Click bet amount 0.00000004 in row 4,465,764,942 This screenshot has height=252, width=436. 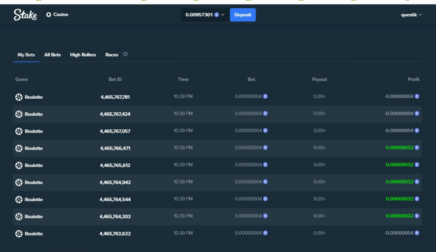click(x=249, y=182)
